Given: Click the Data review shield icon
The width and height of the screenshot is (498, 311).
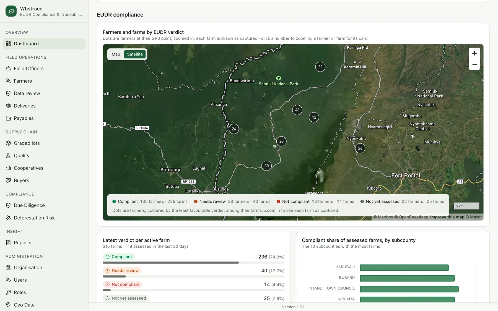Looking at the screenshot, I should point(8,93).
